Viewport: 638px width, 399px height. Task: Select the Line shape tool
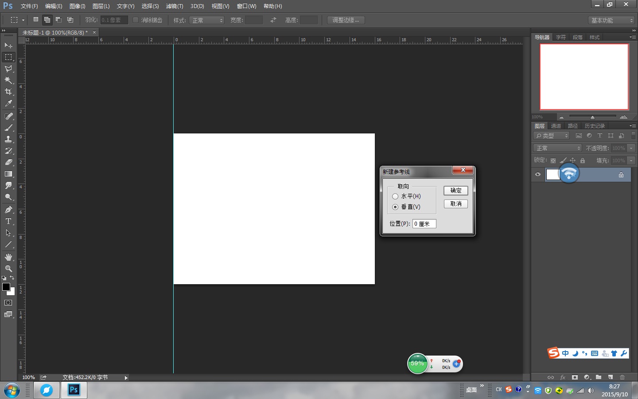[x=8, y=244]
